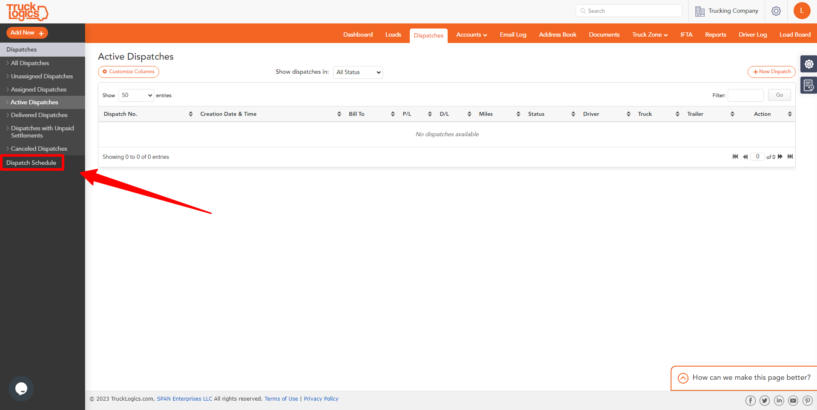Screen dimensions: 817x410
Task: Open the YouTube icon in footer
Action: pyautogui.click(x=793, y=401)
